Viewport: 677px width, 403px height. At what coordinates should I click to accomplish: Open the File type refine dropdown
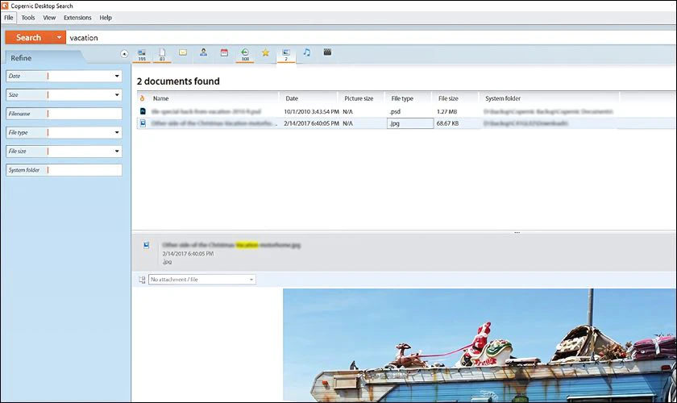tap(117, 133)
